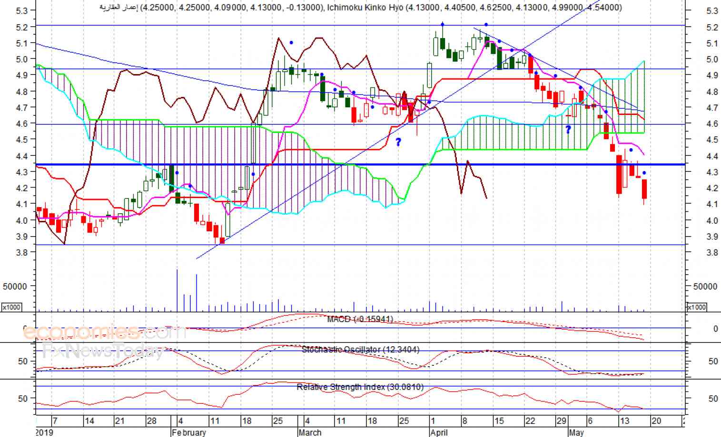Open the FxNewsToday watermark link
Image resolution: width=721 pixels, height=437 pixels.
pyautogui.click(x=102, y=351)
